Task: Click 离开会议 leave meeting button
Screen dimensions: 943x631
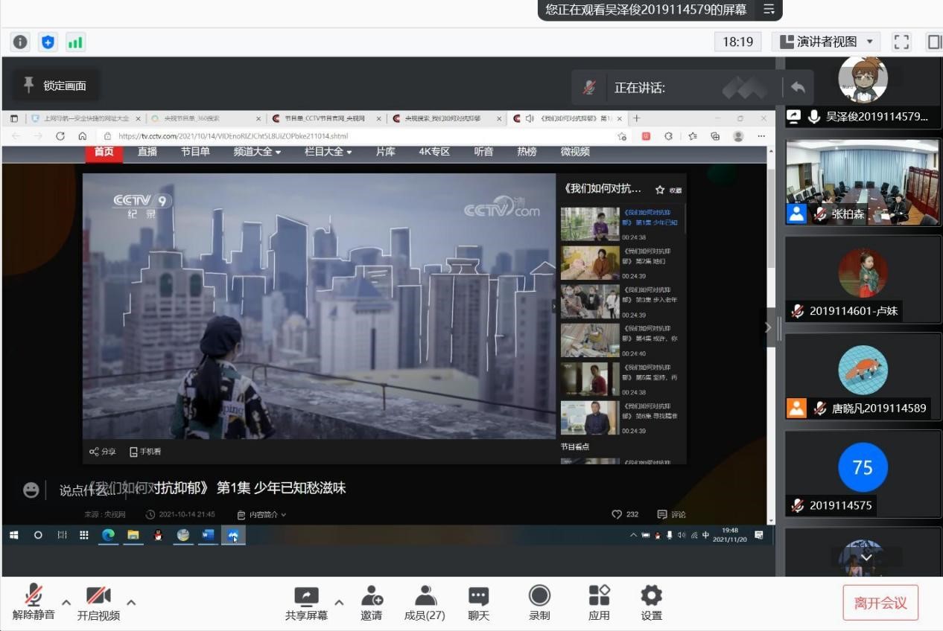Action: click(880, 602)
